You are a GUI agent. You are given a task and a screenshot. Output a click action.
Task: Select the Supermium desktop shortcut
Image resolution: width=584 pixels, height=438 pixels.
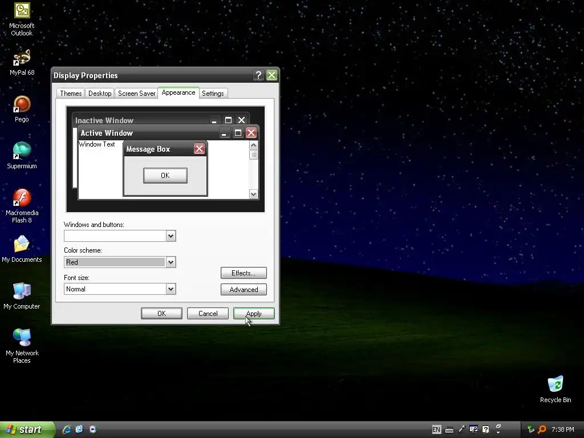coord(22,155)
